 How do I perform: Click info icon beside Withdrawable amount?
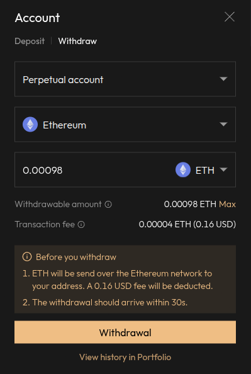[x=108, y=205]
